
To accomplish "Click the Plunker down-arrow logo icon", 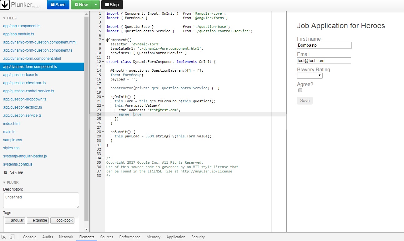I will click(x=4, y=5).
